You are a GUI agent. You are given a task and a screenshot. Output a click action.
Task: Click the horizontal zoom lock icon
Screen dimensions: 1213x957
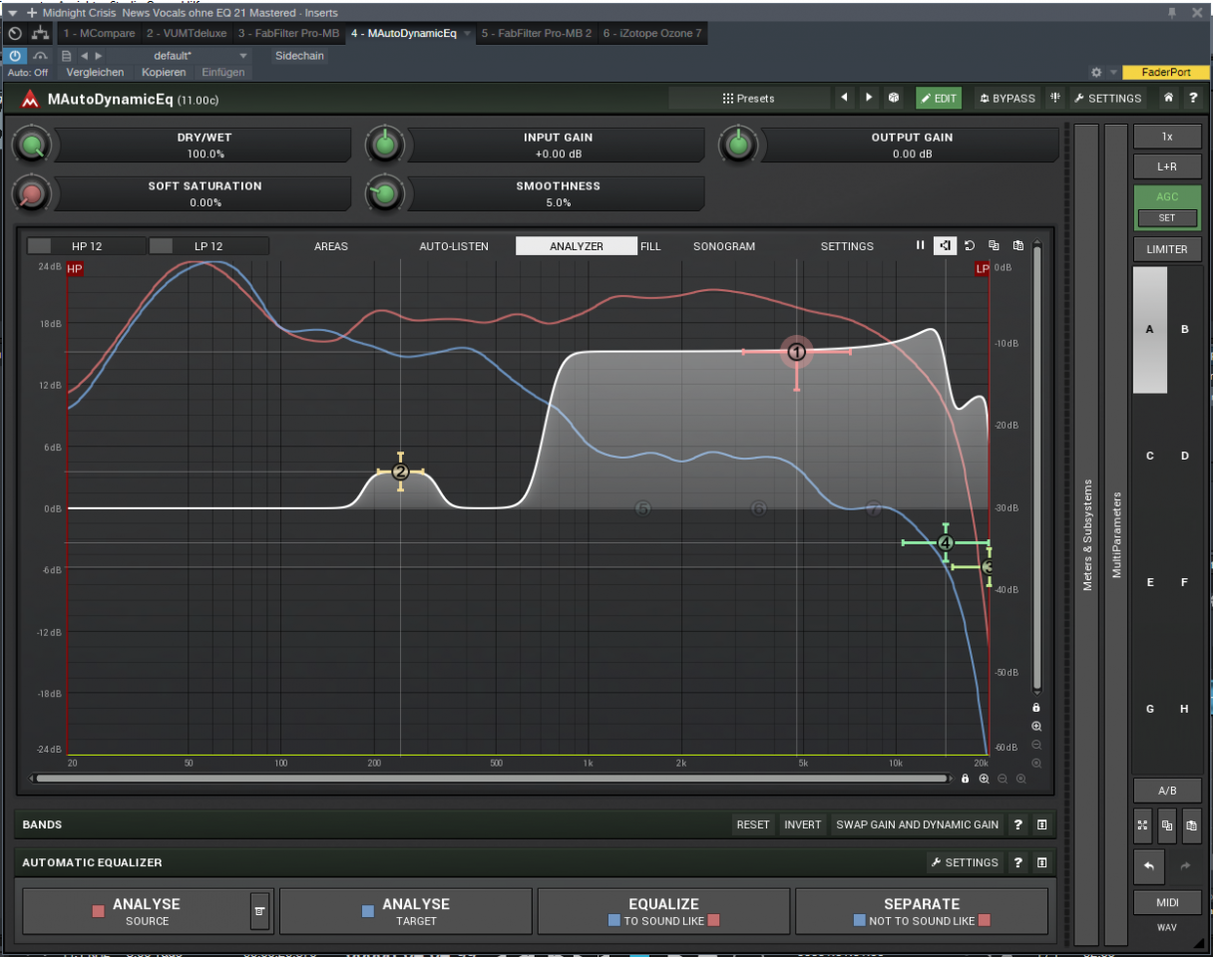965,779
